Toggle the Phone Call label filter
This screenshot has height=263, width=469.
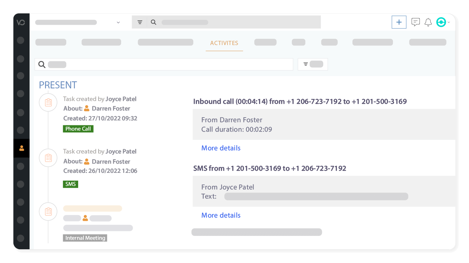point(78,129)
